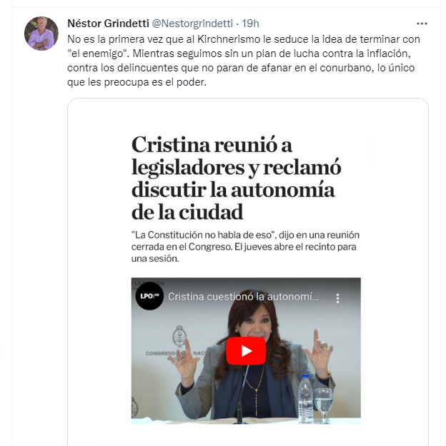
Task: Click the Néstor Grindetti display name
Action: point(109,24)
